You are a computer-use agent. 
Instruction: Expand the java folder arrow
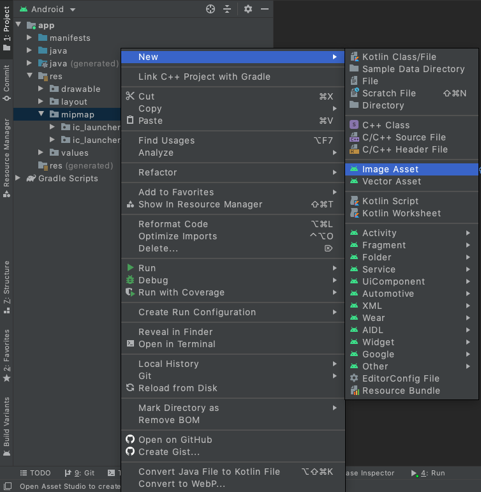(x=29, y=50)
